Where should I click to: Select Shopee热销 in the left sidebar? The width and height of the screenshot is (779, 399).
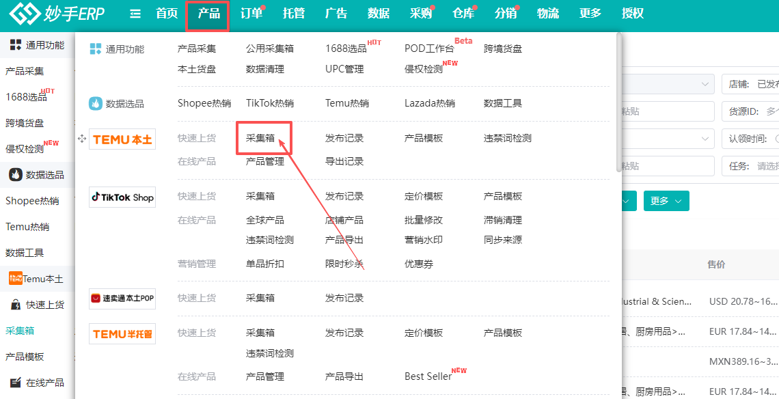point(32,201)
